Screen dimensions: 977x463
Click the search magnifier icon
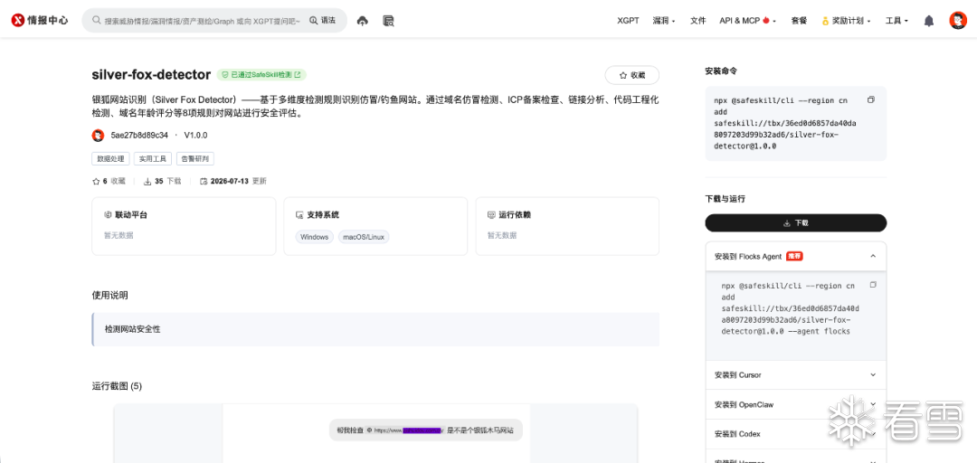[x=97, y=21]
